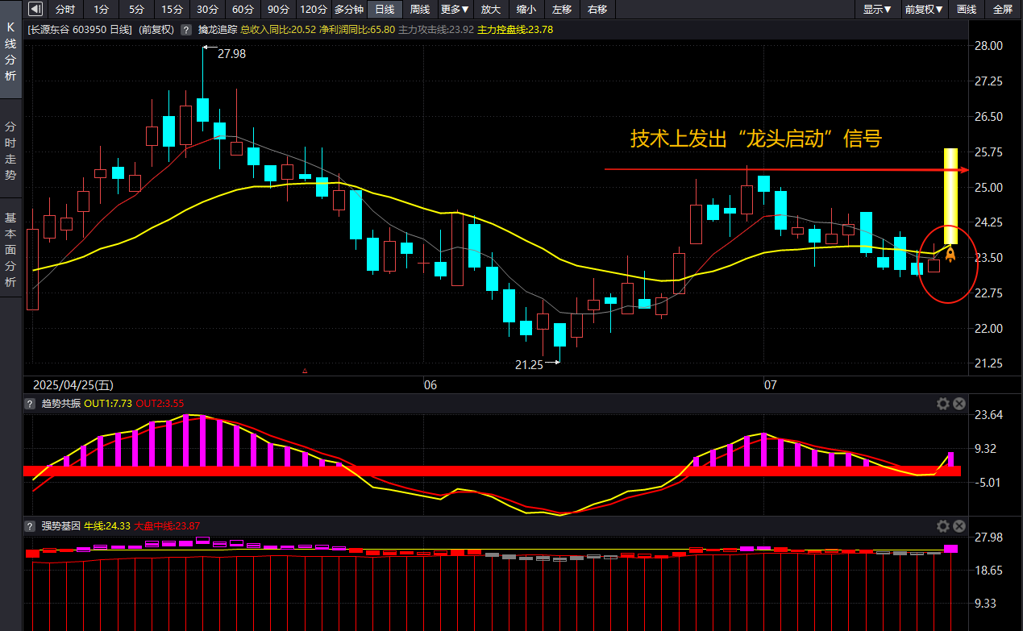Screen dimensions: 1023x631
Task: Activate the 画线 drawing tool
Action: tap(966, 10)
